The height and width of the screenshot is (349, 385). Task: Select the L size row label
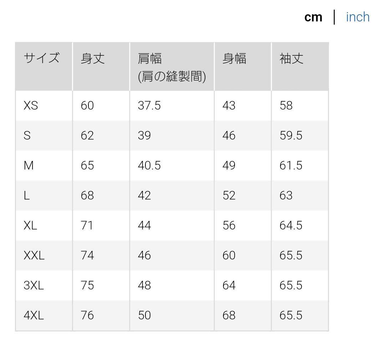(x=27, y=196)
